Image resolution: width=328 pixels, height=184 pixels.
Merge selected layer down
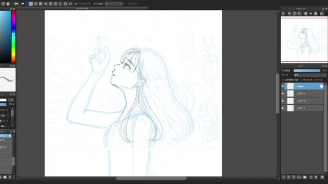pos(316,177)
